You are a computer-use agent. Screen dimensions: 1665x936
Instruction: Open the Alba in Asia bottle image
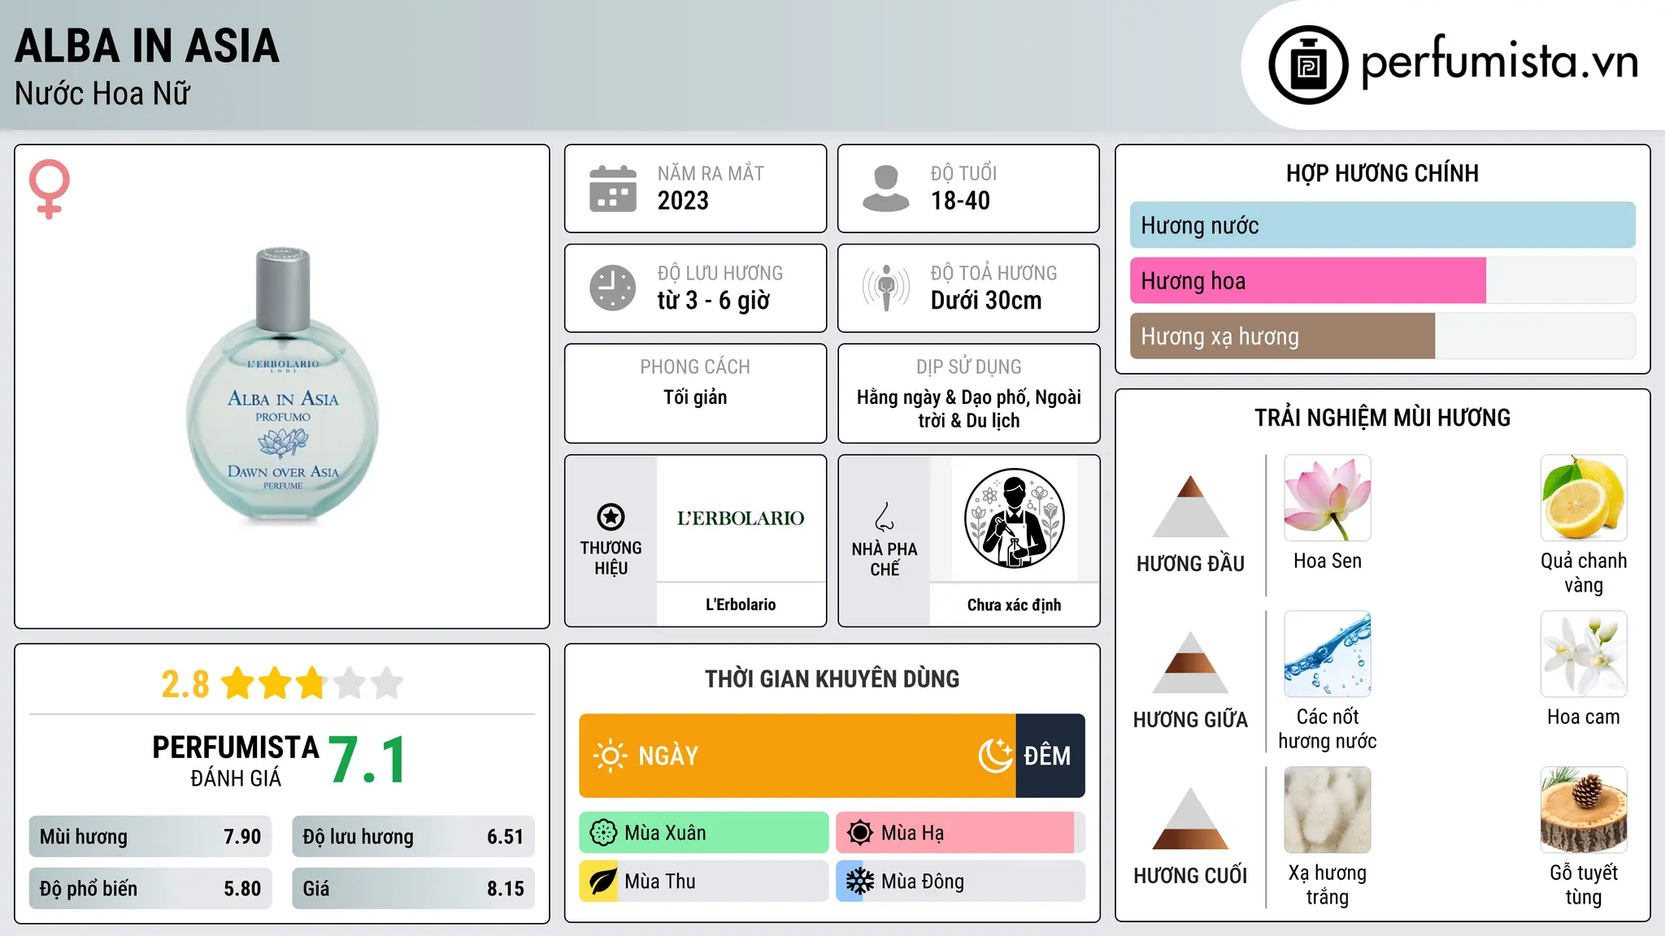point(283,385)
